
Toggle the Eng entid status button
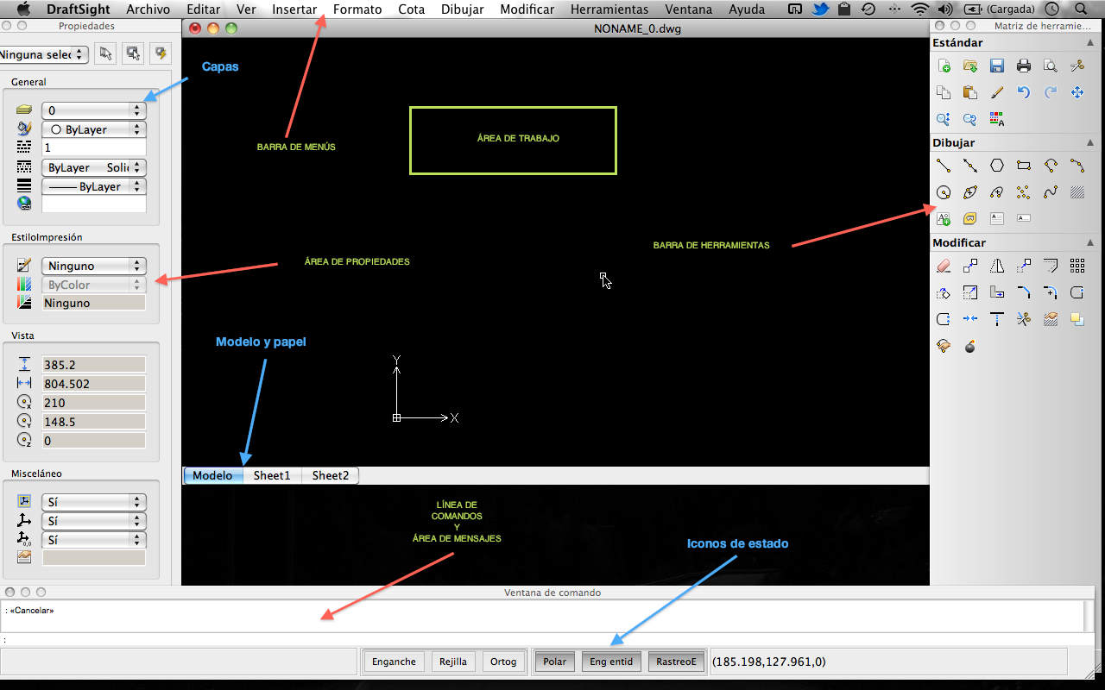pos(611,662)
